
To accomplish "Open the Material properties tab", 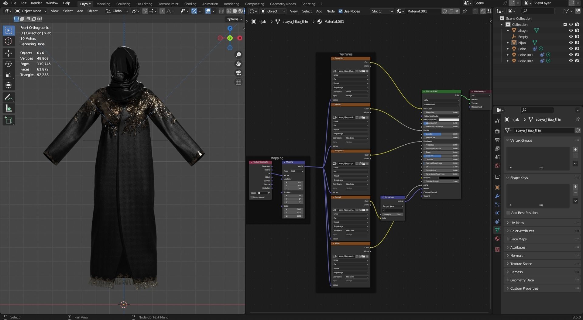I will tap(497, 239).
